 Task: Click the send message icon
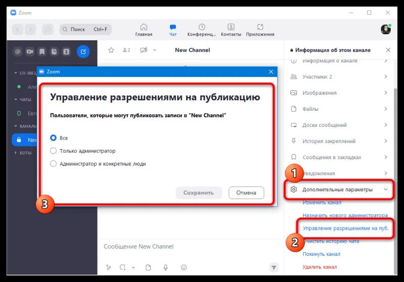click(274, 267)
